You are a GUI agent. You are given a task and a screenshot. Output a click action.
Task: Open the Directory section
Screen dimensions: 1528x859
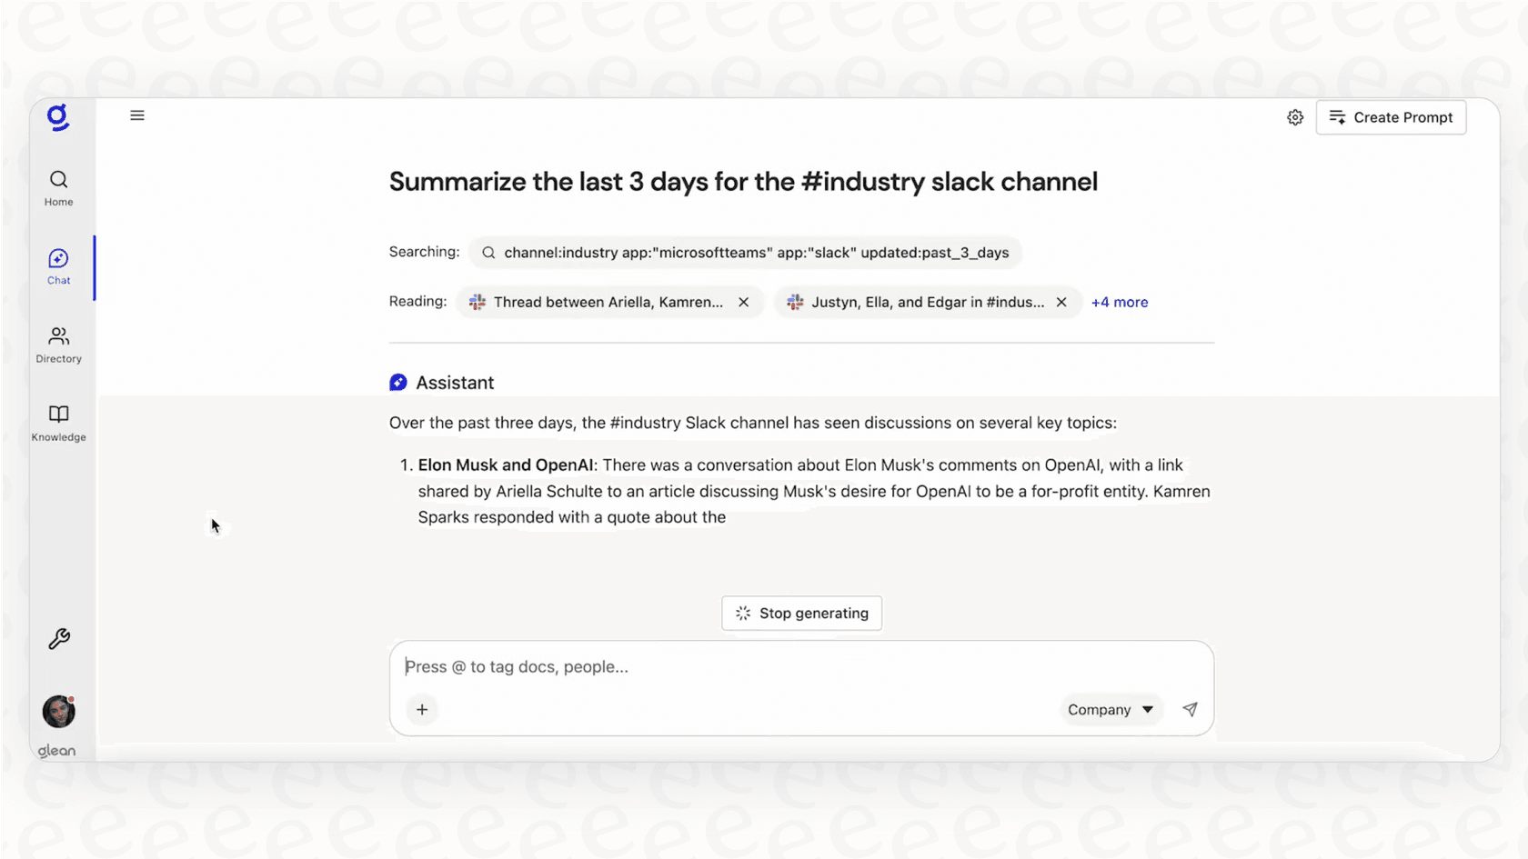[x=58, y=345]
